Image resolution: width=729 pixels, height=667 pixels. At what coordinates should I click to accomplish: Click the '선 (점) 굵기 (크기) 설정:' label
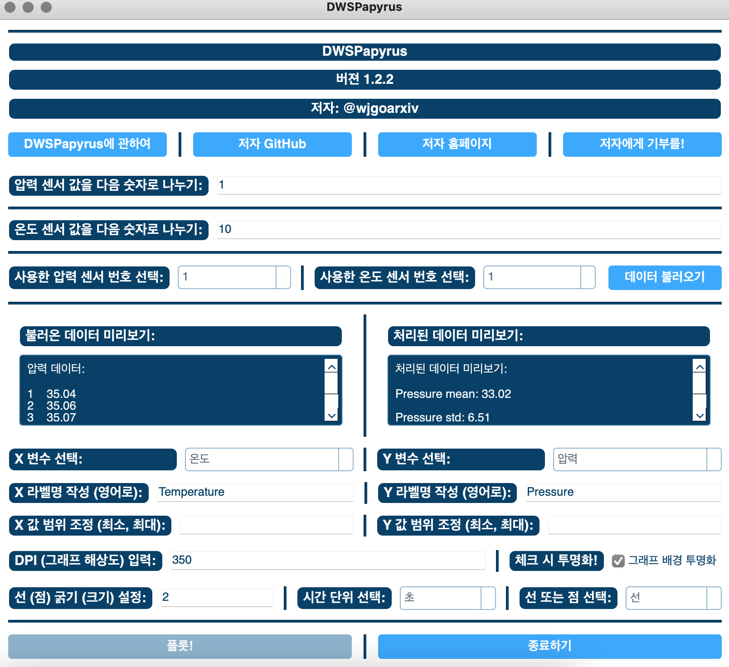[81, 598]
